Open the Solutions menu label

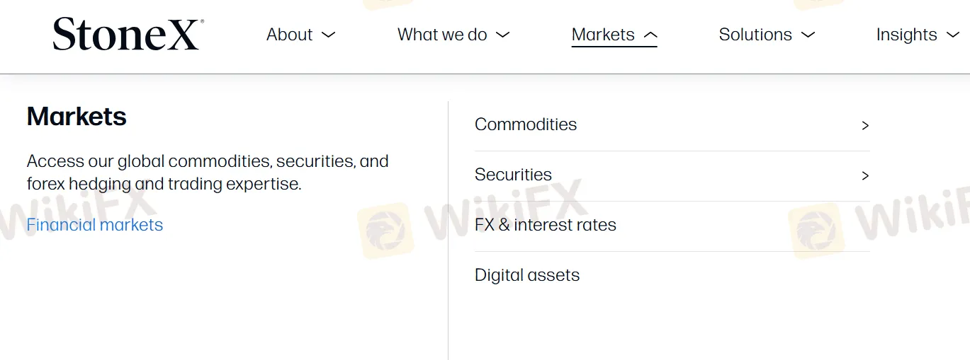[x=755, y=35]
